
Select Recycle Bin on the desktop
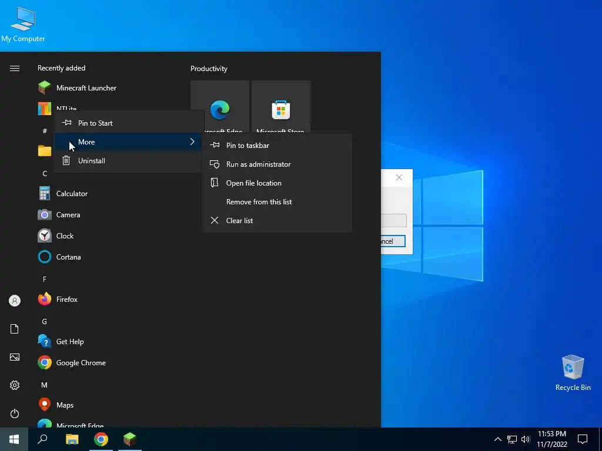[573, 373]
